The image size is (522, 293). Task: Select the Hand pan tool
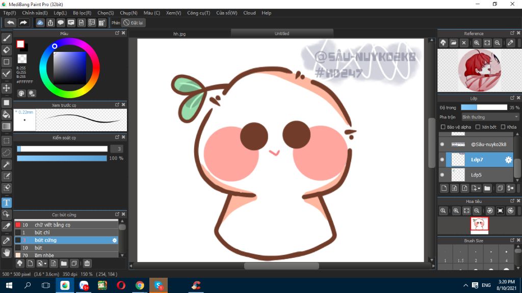[x=6, y=252]
